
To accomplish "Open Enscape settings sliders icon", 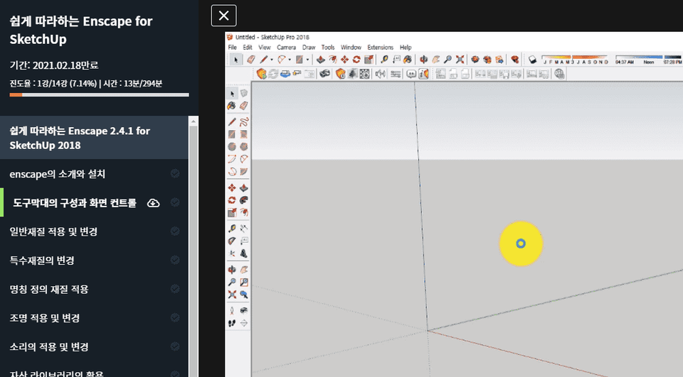I will (x=396, y=74).
